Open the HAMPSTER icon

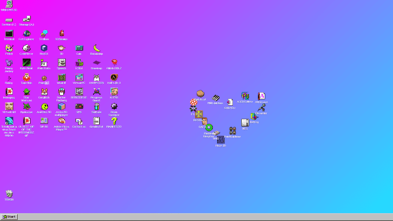coord(96,77)
